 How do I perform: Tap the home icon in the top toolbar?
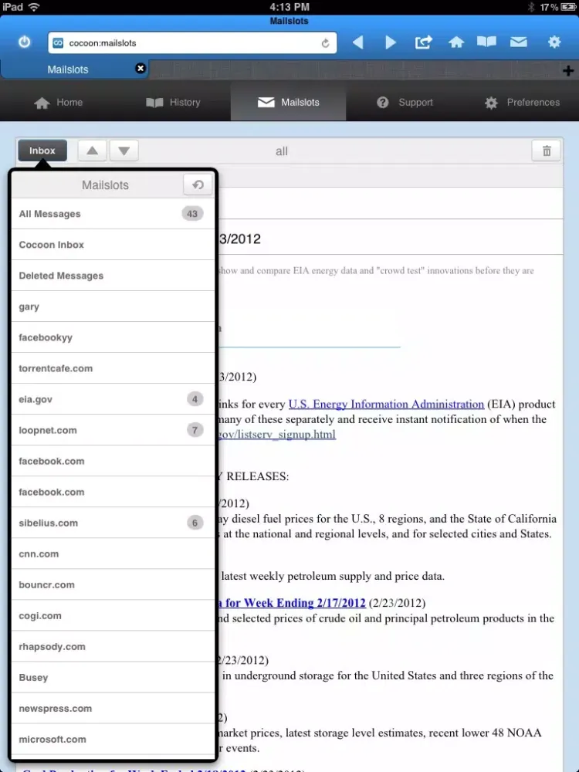coord(456,42)
